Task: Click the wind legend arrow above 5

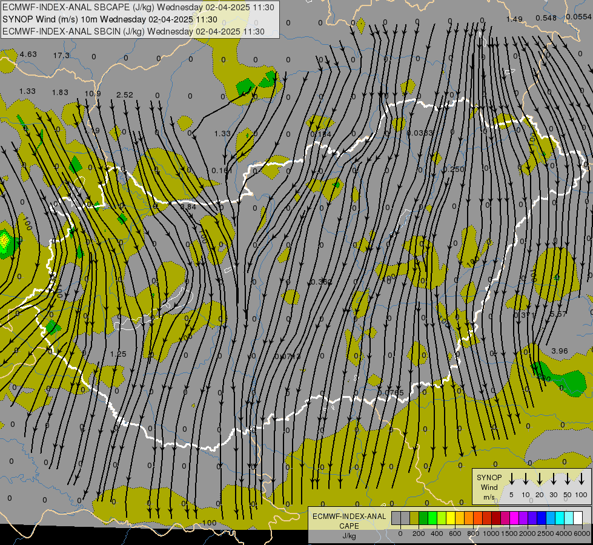Action: click(511, 479)
